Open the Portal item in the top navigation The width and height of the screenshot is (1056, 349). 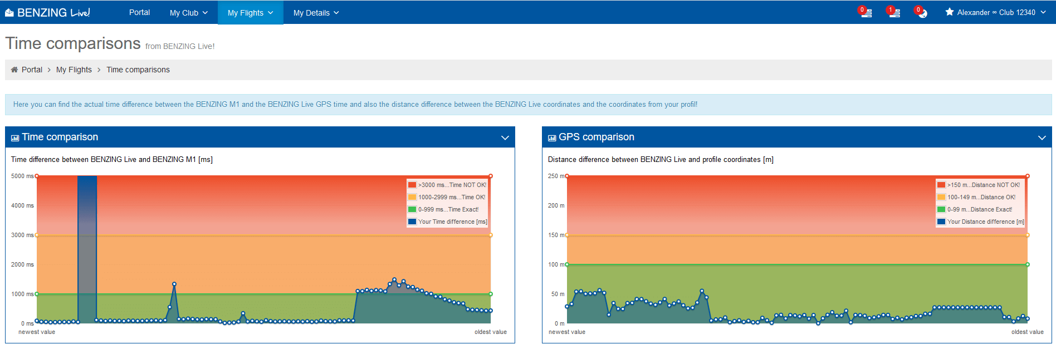139,12
